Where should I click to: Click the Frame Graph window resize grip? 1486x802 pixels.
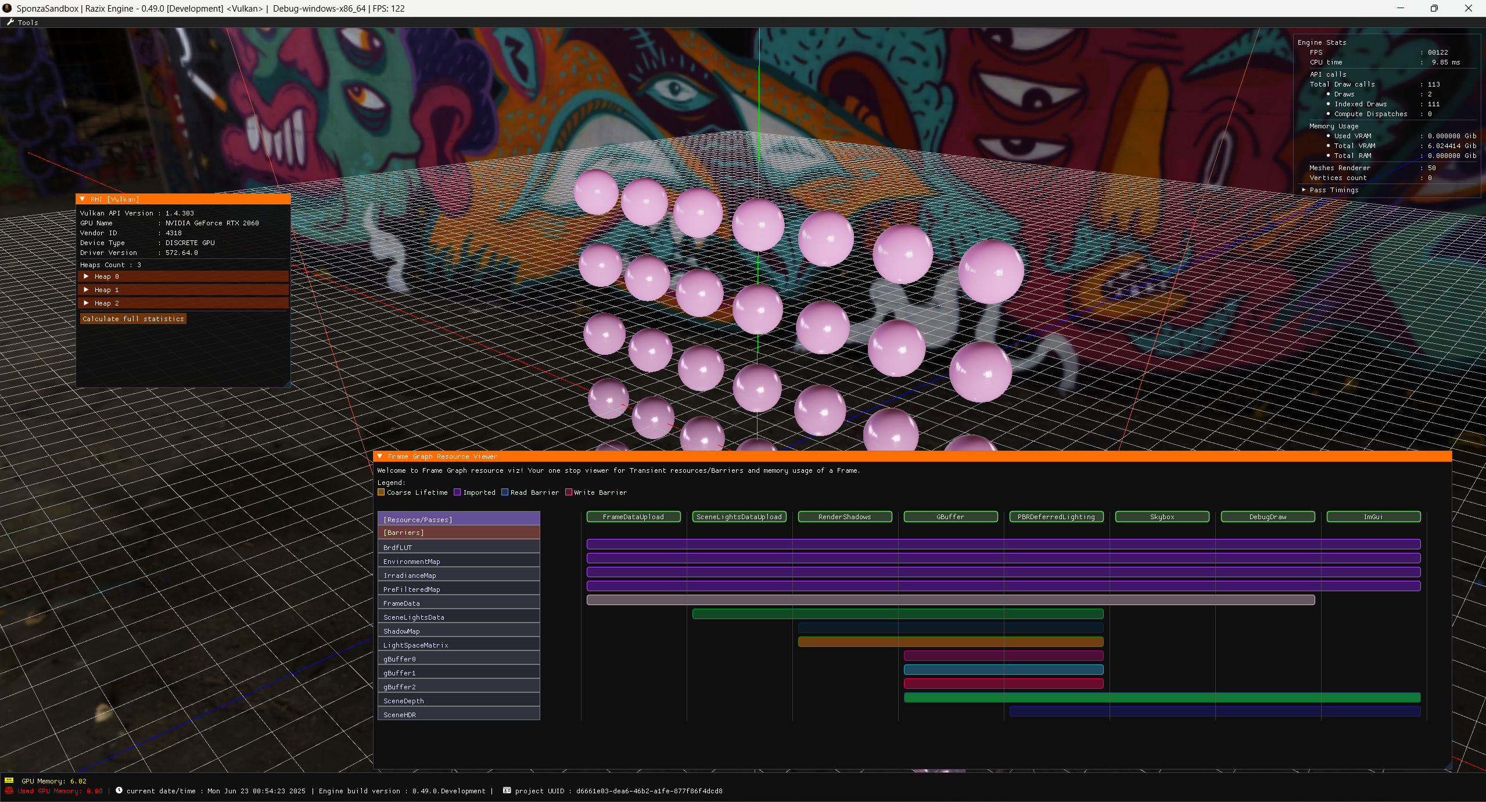coord(1448,765)
